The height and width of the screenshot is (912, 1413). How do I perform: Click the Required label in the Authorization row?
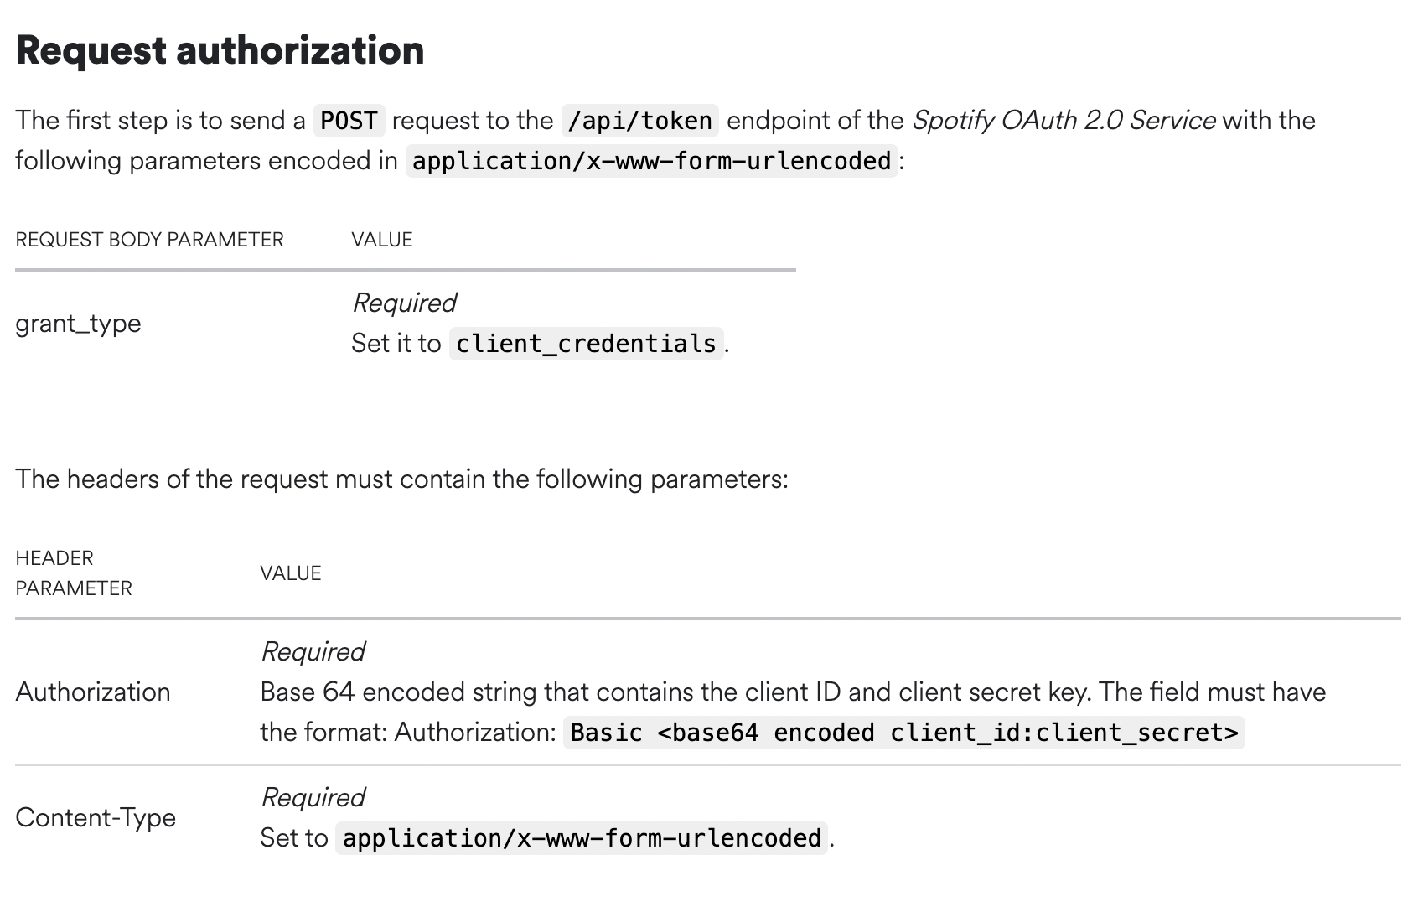coord(313,651)
